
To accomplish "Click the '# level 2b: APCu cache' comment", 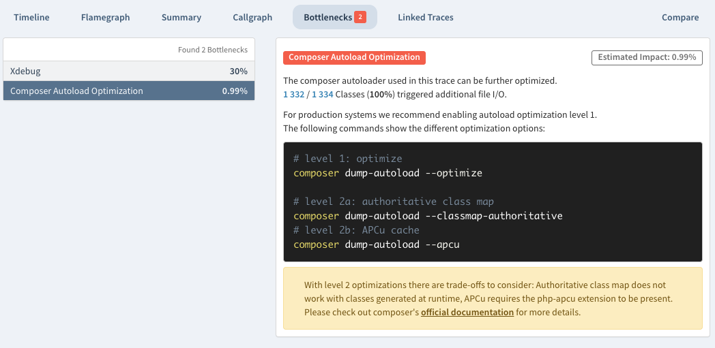I will tap(356, 230).
